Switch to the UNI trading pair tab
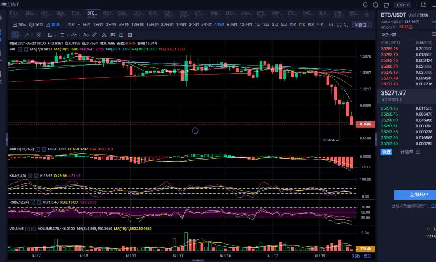 (x=215, y=14)
